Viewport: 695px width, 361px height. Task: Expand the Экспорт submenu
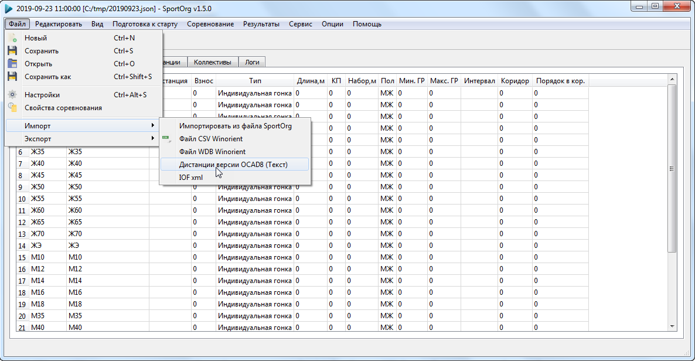[x=84, y=139]
